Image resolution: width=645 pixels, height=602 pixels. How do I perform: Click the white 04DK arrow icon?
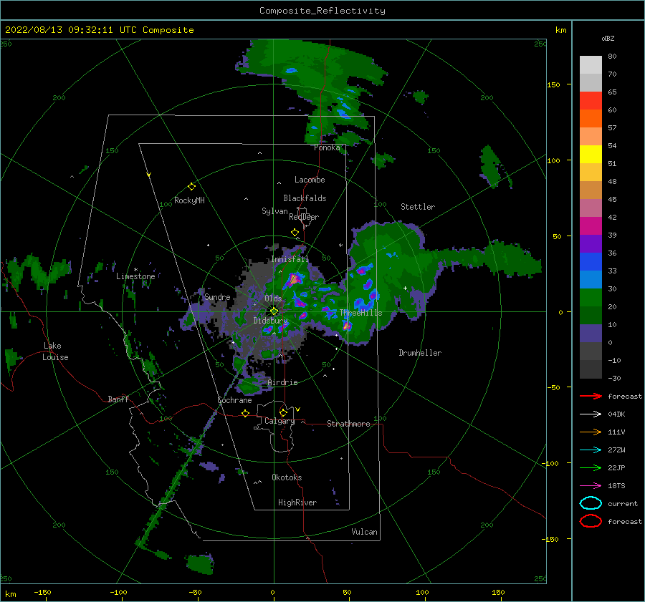(591, 414)
